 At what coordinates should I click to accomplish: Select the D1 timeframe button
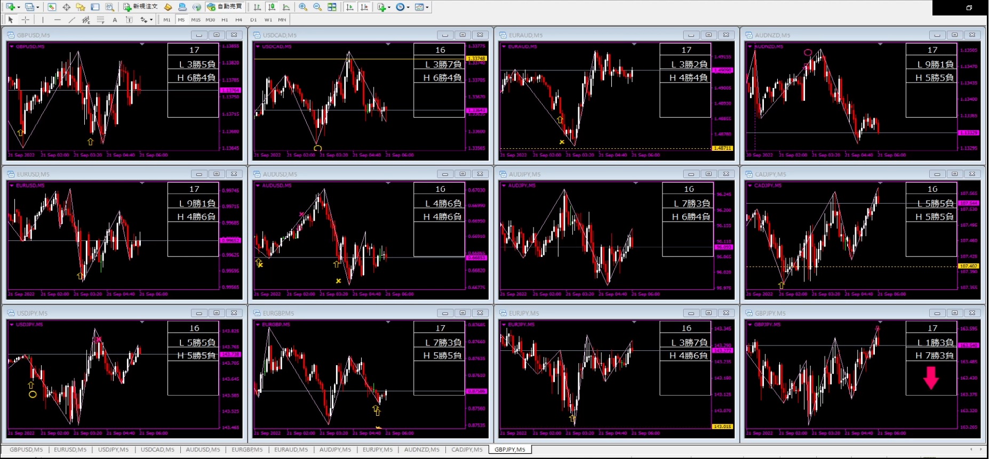point(253,20)
